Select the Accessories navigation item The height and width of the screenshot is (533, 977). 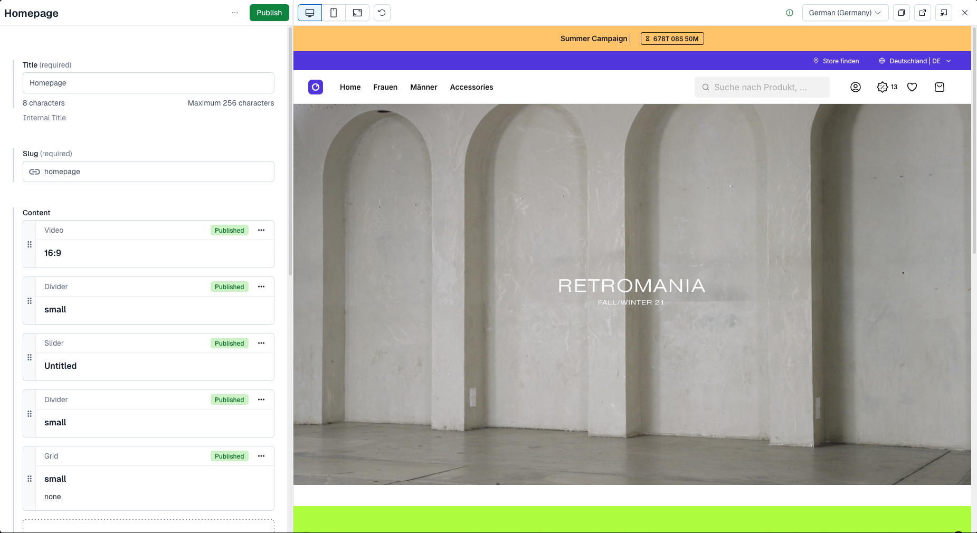(x=471, y=87)
